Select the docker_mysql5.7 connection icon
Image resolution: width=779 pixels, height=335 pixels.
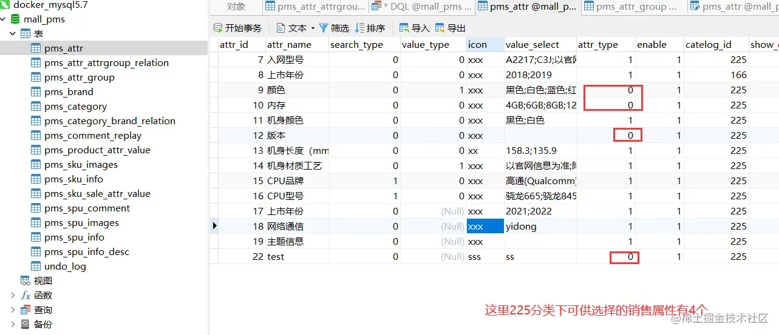click(x=5, y=5)
